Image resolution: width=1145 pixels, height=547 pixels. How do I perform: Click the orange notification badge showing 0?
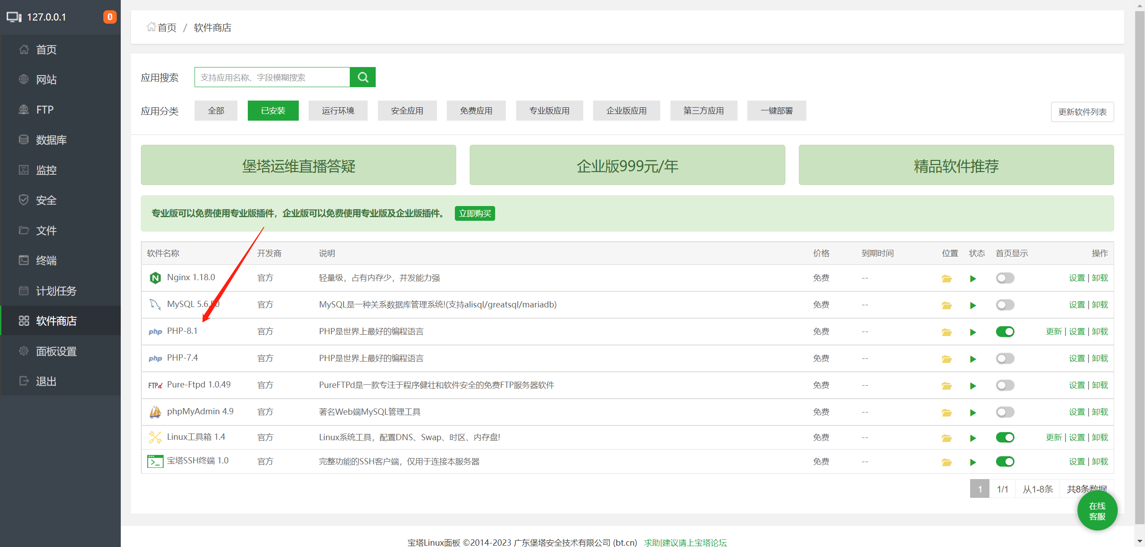coord(110,17)
